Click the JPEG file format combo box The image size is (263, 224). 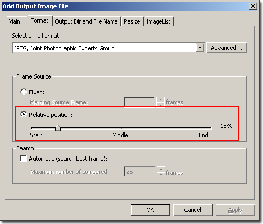coord(108,48)
